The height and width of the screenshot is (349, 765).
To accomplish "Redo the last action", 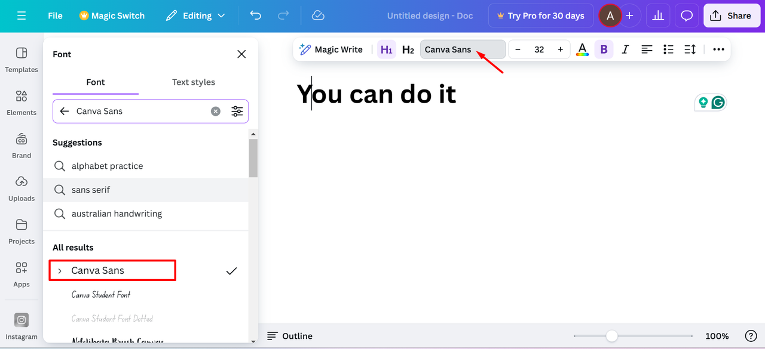I will (x=284, y=16).
